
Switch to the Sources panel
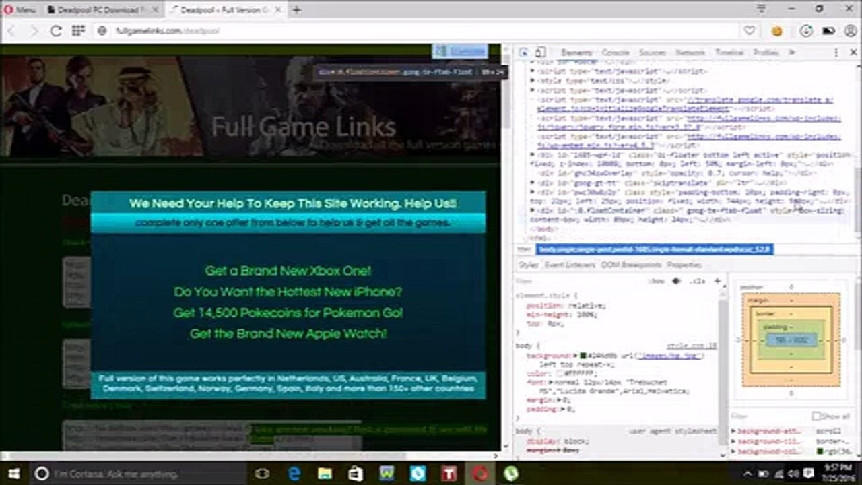point(652,53)
